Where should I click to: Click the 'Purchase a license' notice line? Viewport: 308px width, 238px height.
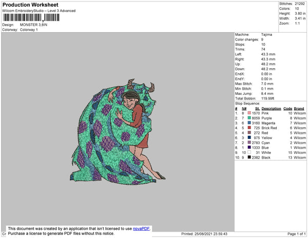(61, 233)
